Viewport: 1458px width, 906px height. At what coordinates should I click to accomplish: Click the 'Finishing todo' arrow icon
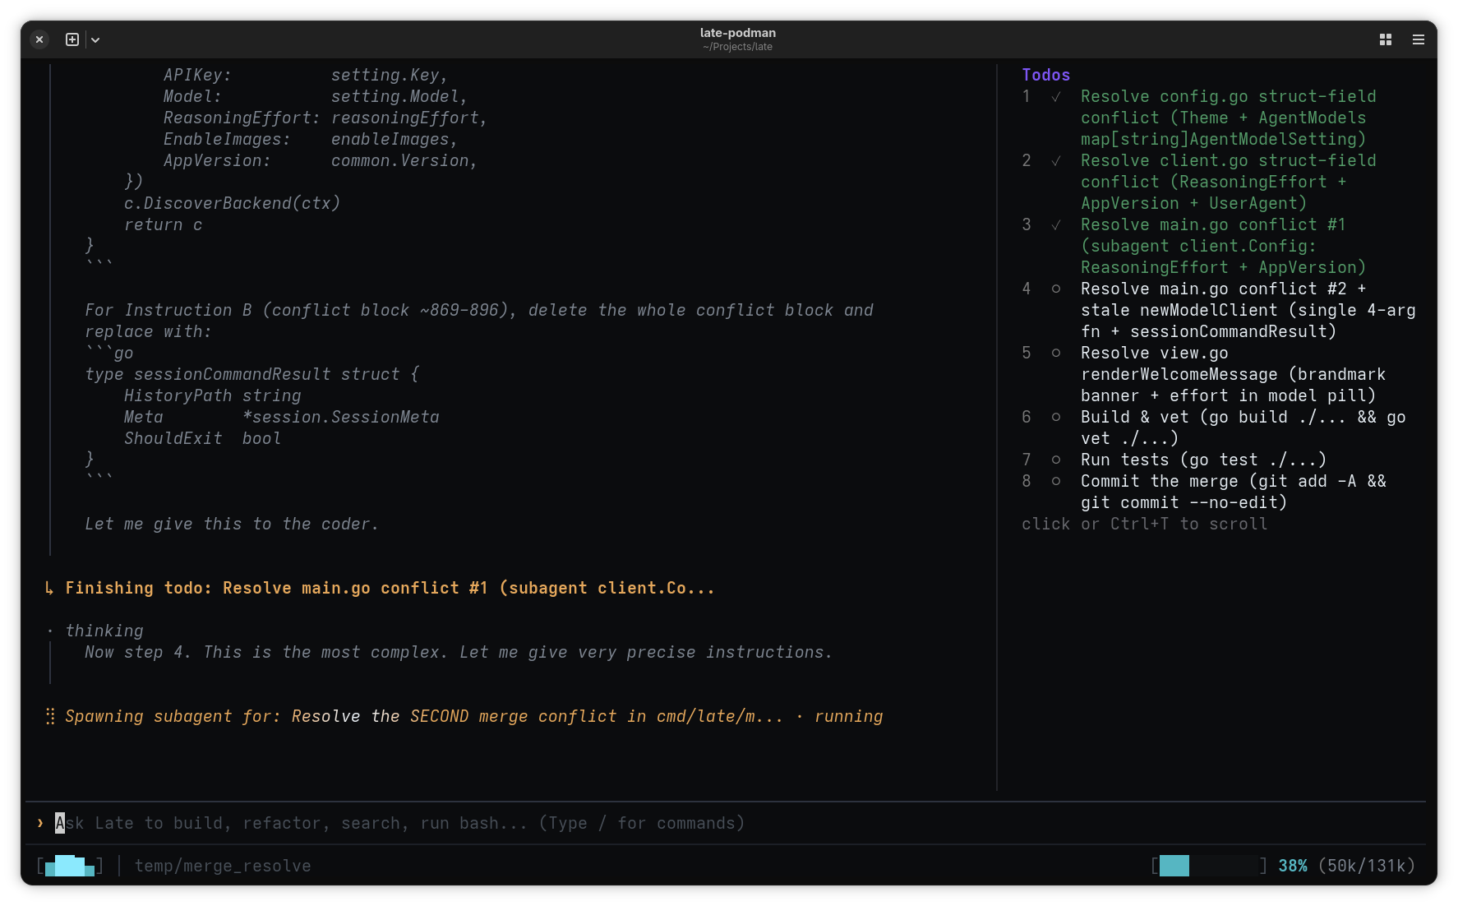coord(49,588)
